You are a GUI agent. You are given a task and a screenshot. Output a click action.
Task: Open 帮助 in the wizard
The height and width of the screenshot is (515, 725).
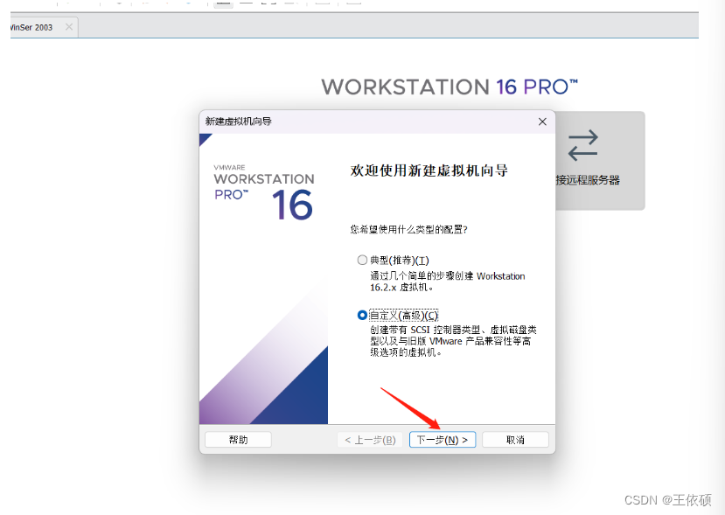click(238, 440)
